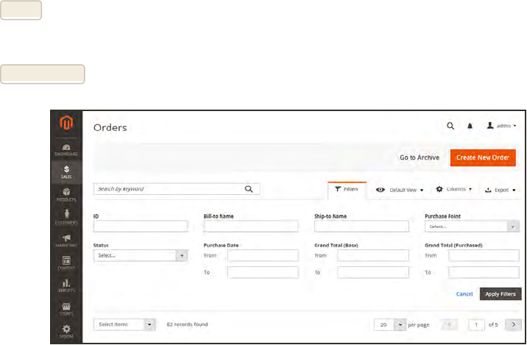
Task: Click the Cancel filters link
Action: pos(464,294)
